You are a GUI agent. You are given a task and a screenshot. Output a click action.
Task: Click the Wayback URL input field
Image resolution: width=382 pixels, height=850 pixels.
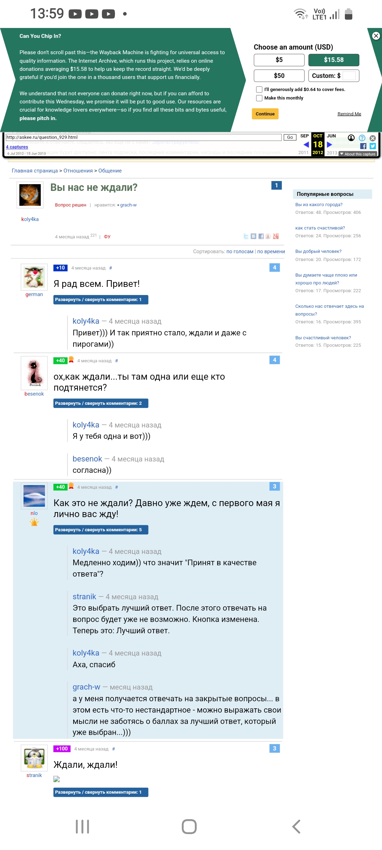point(144,137)
